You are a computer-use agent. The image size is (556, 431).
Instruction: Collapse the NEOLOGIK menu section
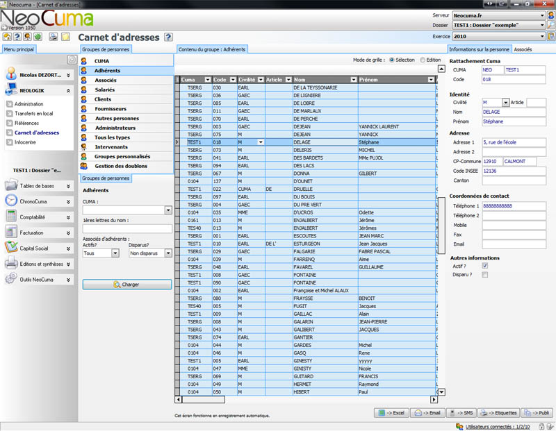(x=68, y=91)
